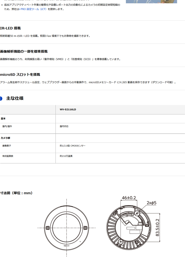185x257 pixels.
Task: Click the rear-view camera dimension drawing
Action: click(x=129, y=227)
